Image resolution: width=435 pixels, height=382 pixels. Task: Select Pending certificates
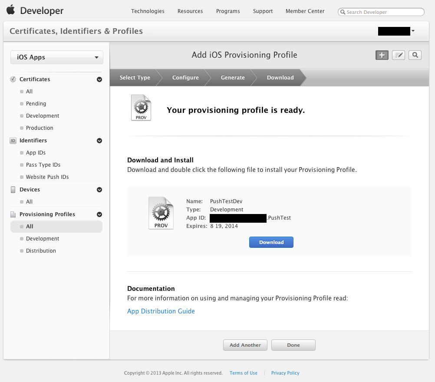point(36,104)
